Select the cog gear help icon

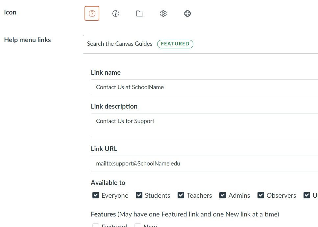pyautogui.click(x=163, y=13)
